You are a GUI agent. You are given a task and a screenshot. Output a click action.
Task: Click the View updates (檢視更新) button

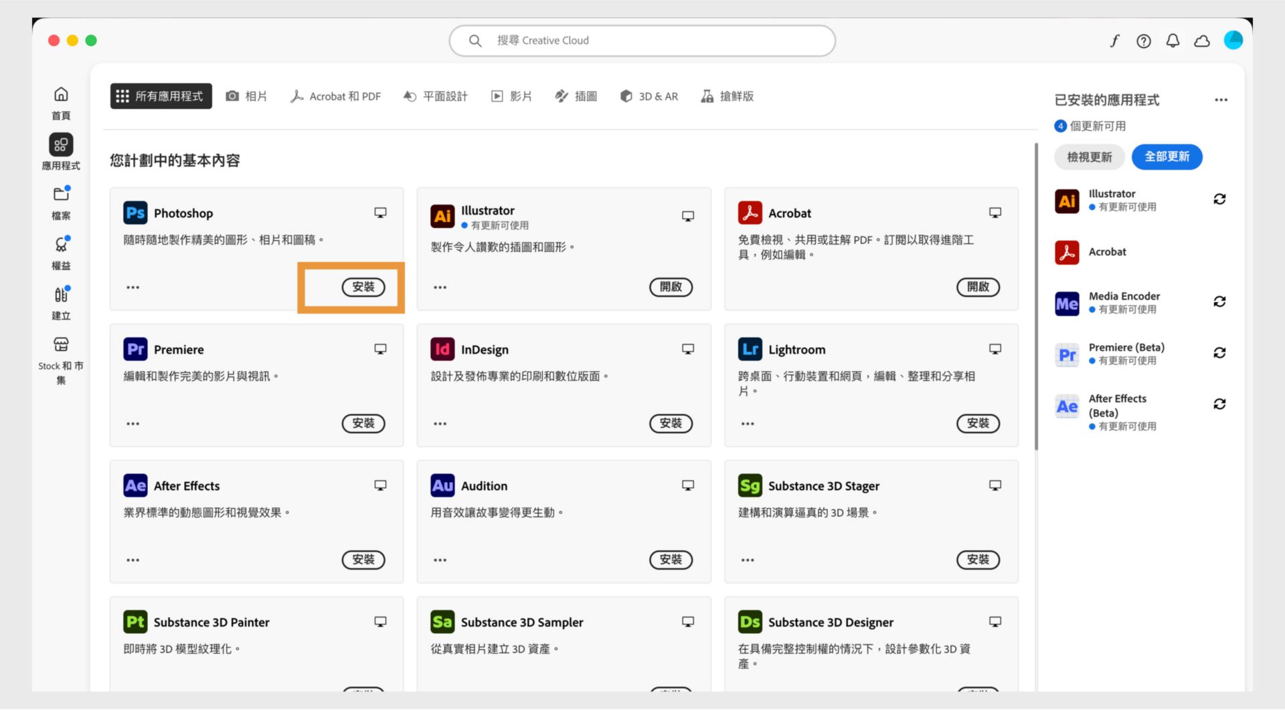point(1089,157)
